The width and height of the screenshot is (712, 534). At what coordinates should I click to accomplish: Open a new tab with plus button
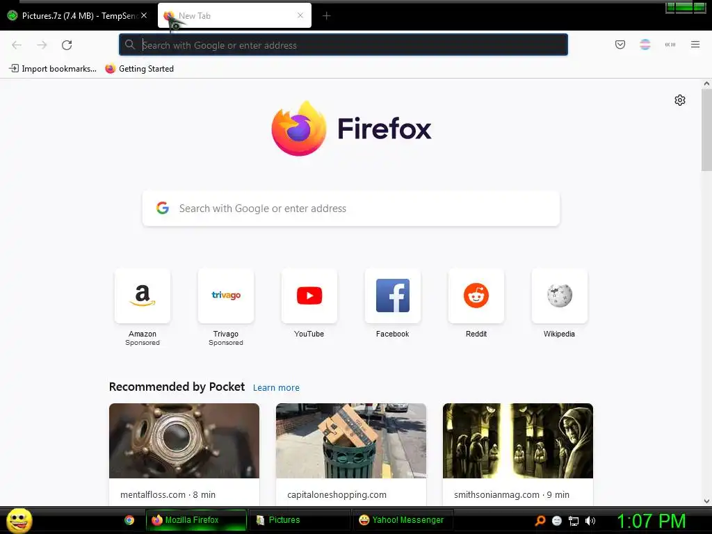pyautogui.click(x=326, y=16)
